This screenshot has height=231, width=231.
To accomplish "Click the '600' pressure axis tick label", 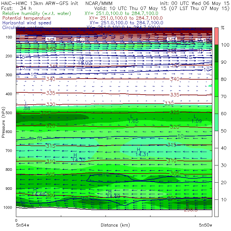I will point(9,131).
